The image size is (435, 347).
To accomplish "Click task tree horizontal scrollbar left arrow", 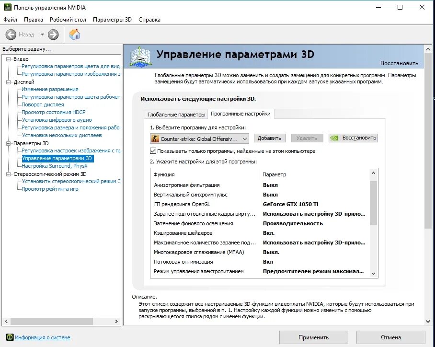I will click(x=6, y=322).
